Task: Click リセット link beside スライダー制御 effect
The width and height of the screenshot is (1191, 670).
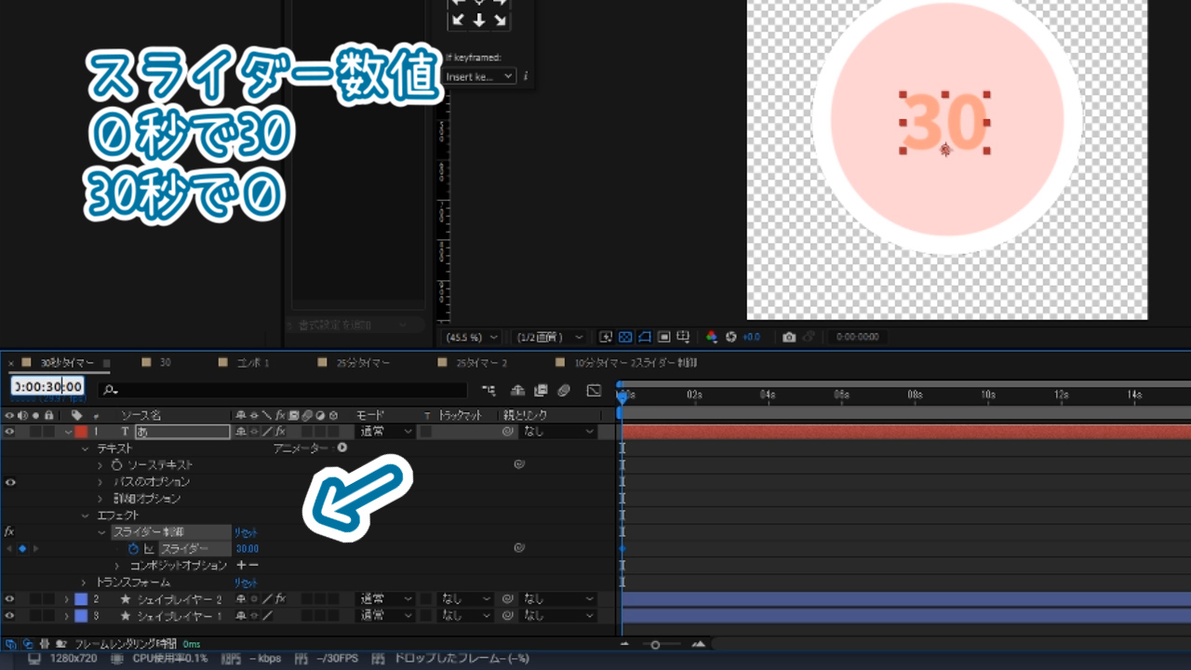Action: tap(246, 532)
